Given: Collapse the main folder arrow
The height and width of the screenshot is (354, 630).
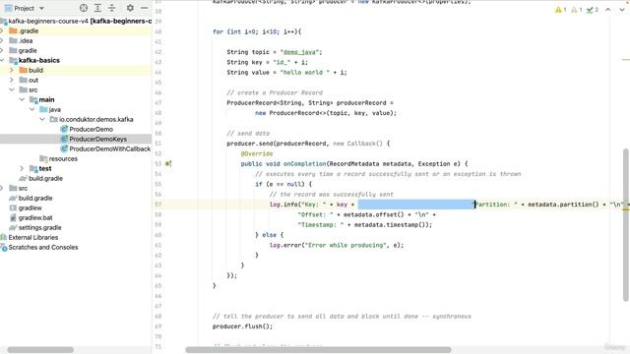Looking at the screenshot, I should pos(22,99).
